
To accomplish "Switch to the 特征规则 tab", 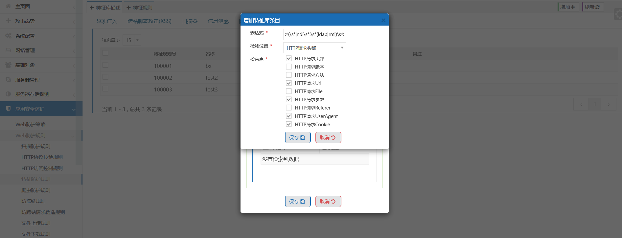I will point(139,8).
